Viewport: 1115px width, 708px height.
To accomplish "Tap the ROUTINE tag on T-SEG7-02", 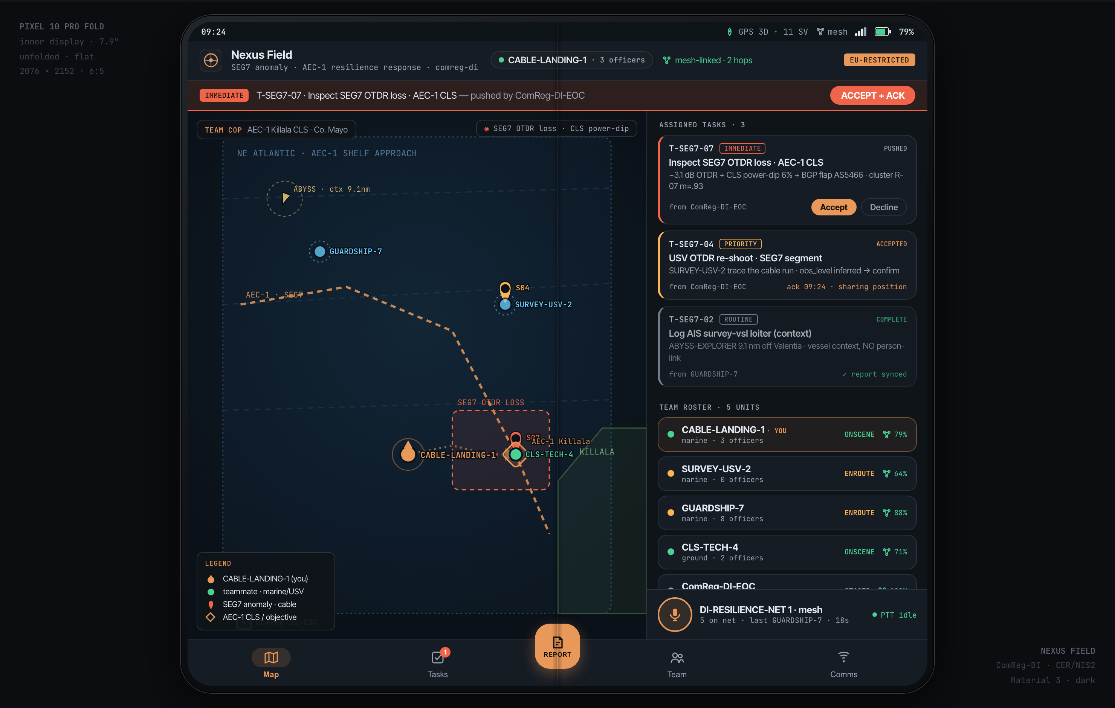I will point(739,319).
